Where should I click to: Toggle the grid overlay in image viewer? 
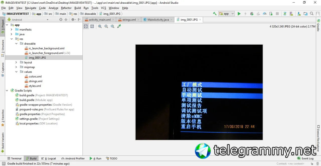click(92, 26)
